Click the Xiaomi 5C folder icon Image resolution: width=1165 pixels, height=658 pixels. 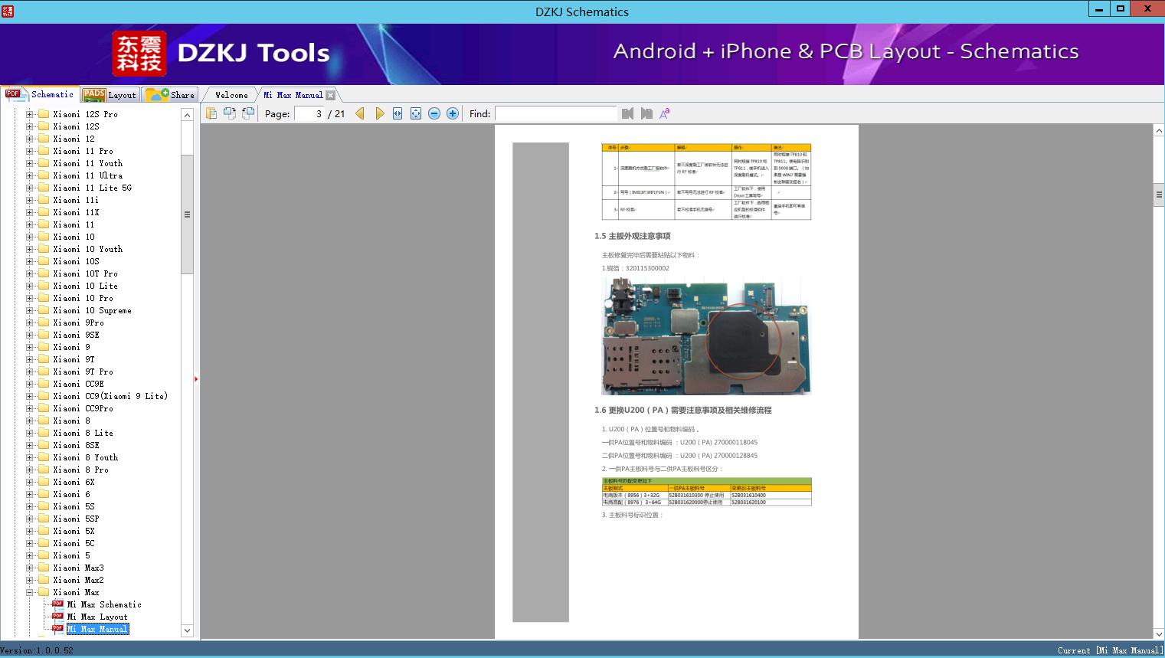(x=44, y=543)
